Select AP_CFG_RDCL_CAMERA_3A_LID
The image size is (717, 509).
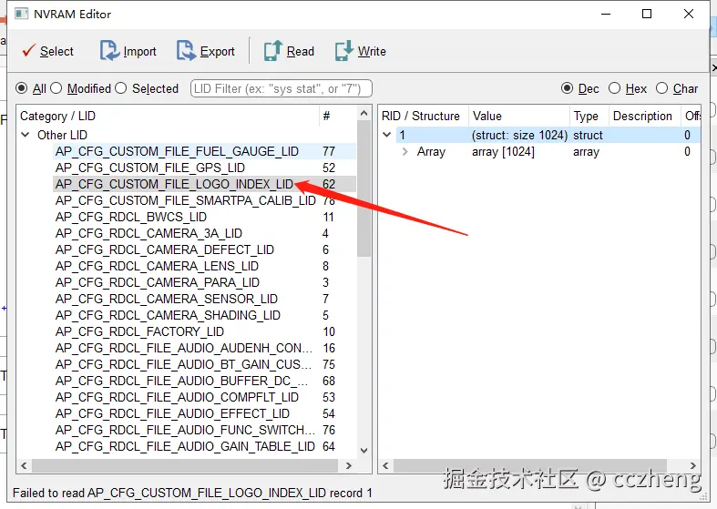(x=149, y=233)
